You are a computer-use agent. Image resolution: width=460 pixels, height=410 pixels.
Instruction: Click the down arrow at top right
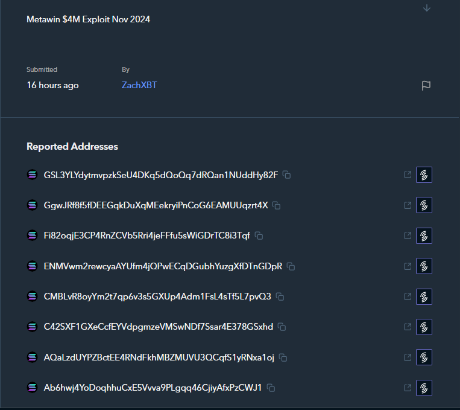coord(427,8)
